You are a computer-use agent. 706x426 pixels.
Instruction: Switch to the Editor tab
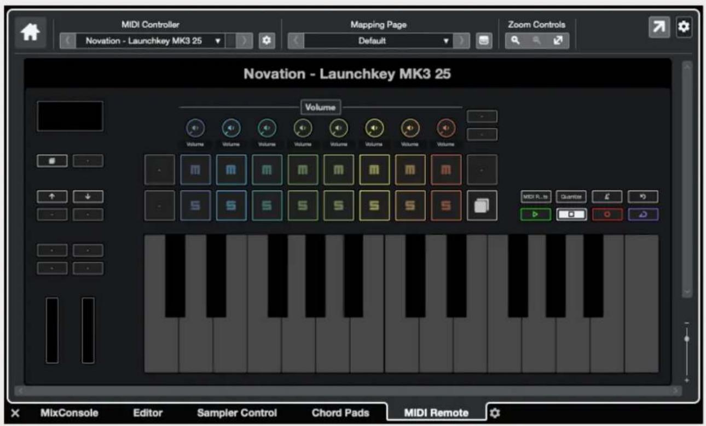[x=148, y=413]
